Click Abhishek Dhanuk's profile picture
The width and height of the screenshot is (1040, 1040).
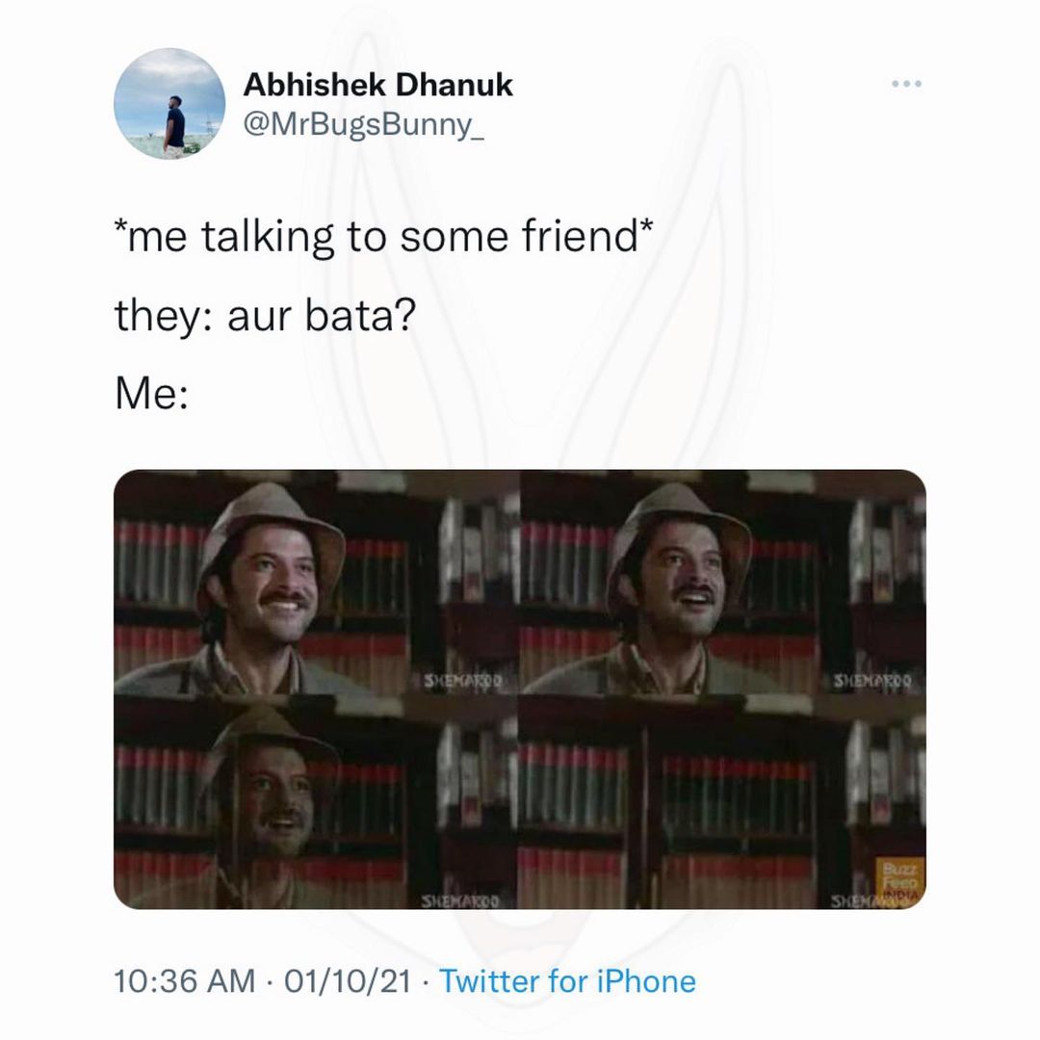(169, 103)
